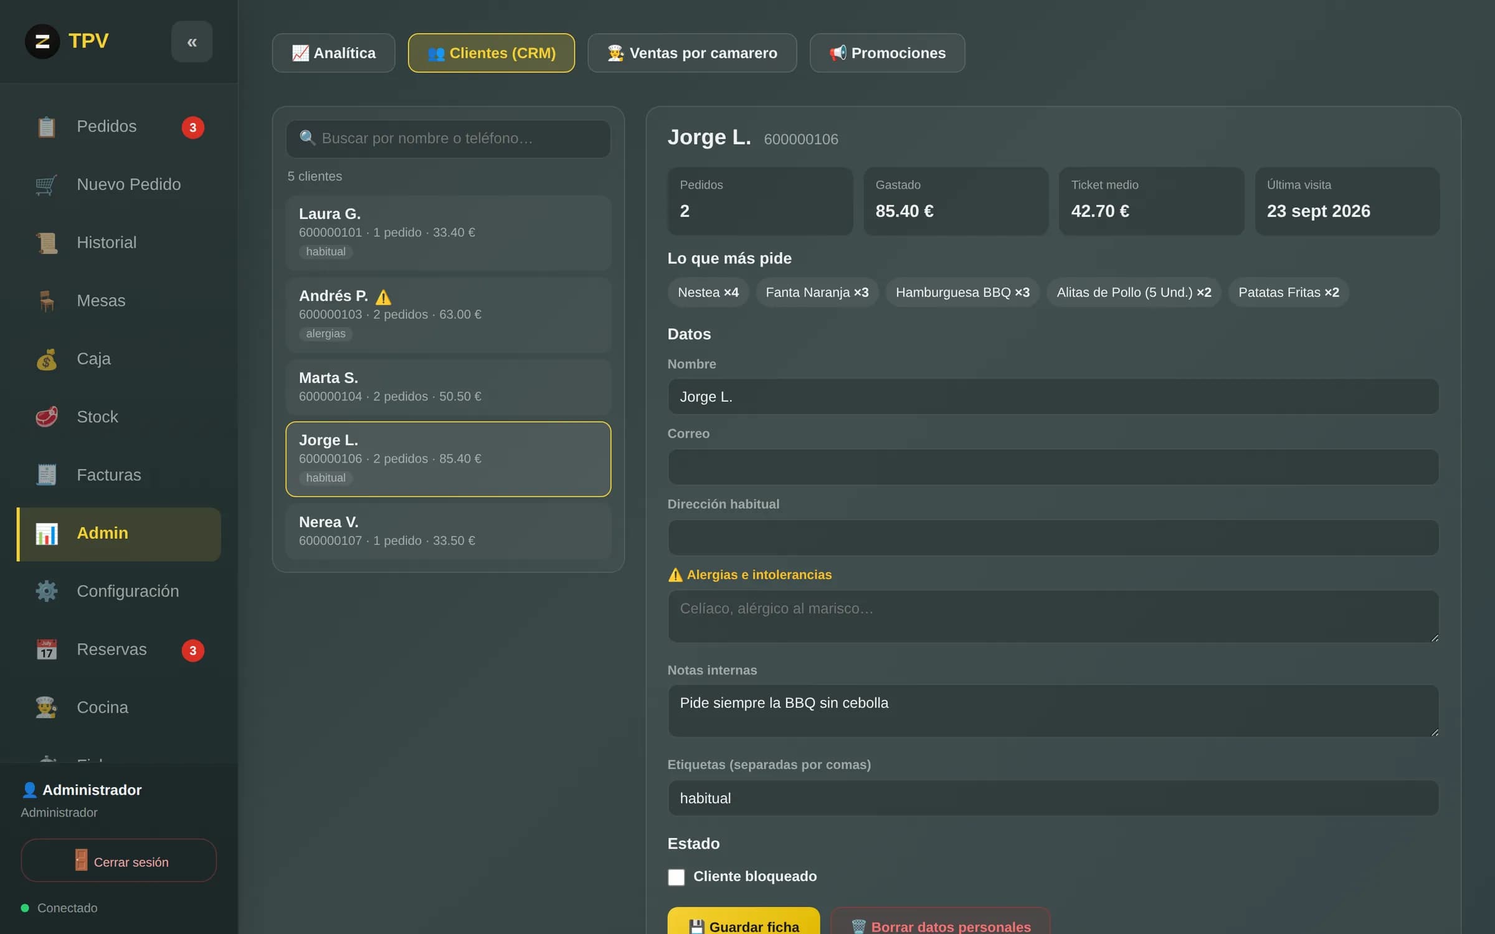Viewport: 1495px width, 934px height.
Task: Open Caja money bag icon
Action: point(47,359)
